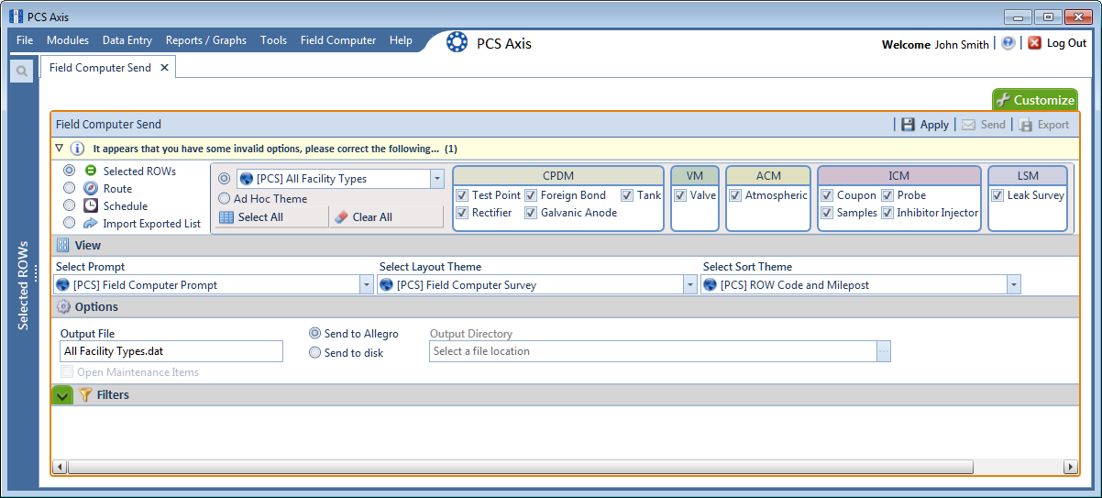Viewport: 1102px width, 498px height.
Task: Toggle the Rectifier checkbox
Action: [x=462, y=213]
